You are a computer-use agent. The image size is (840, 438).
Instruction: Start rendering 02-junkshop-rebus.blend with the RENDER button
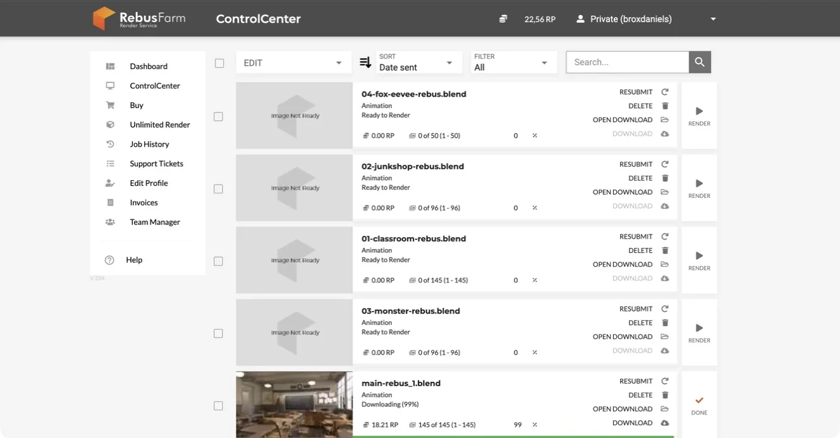pyautogui.click(x=699, y=188)
